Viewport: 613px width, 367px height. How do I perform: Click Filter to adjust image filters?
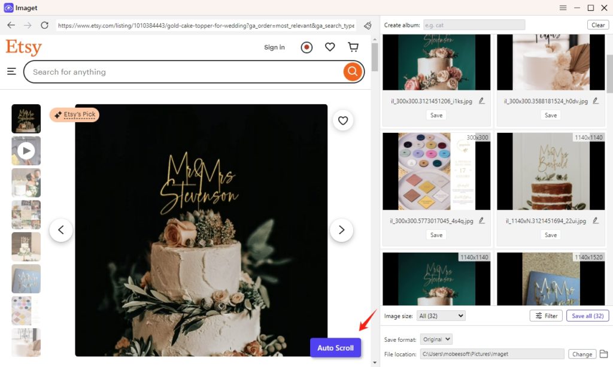(545, 316)
